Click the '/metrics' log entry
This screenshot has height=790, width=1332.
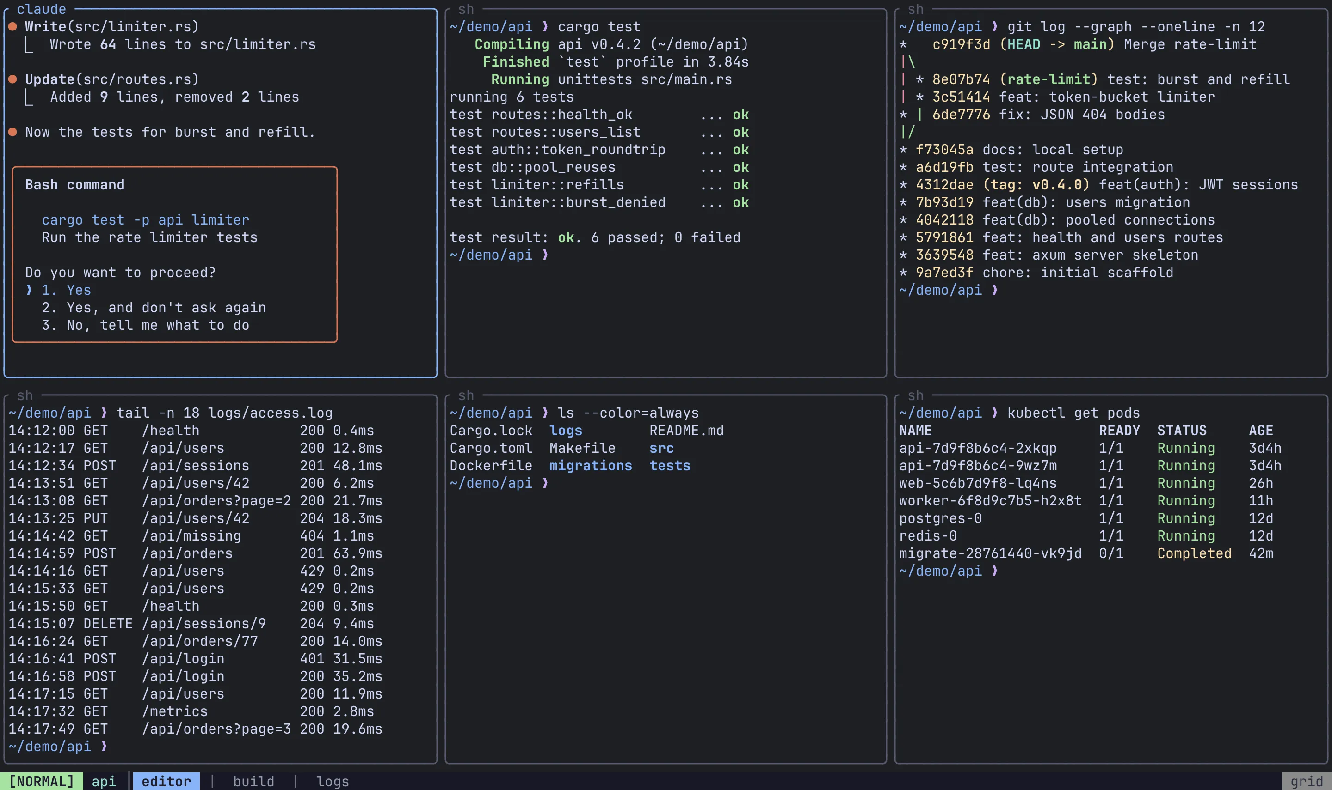pyautogui.click(x=191, y=712)
